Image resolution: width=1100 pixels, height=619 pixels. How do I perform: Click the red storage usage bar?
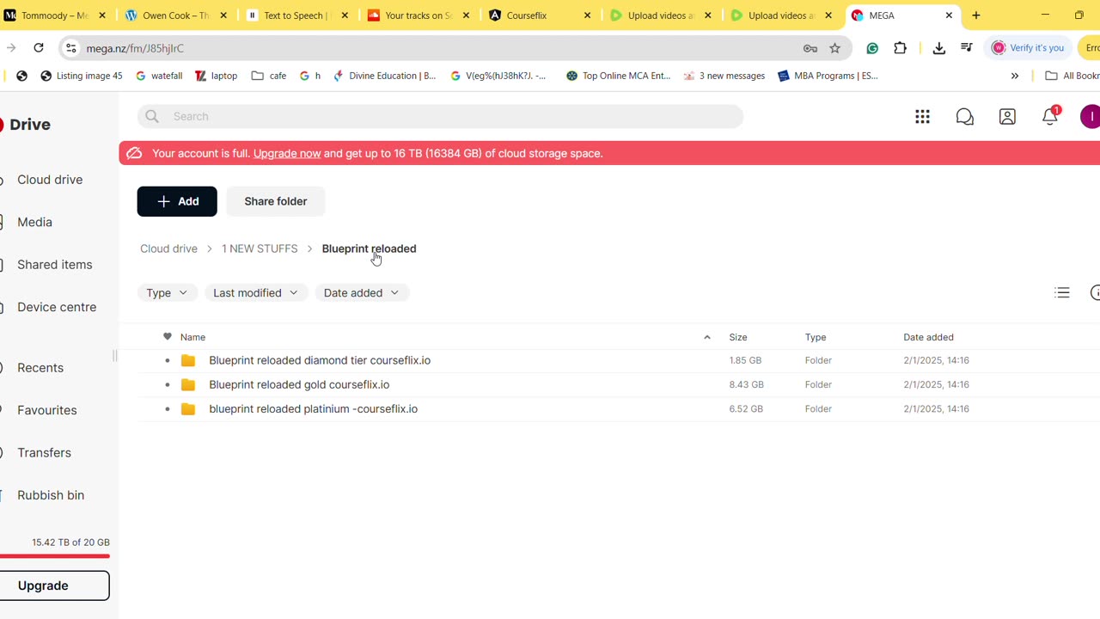55,556
